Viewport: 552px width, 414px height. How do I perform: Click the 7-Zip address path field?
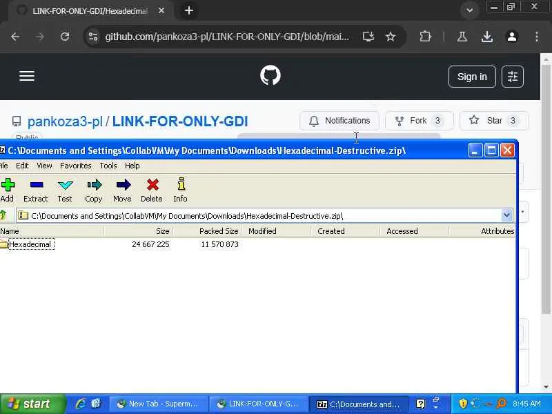(264, 215)
